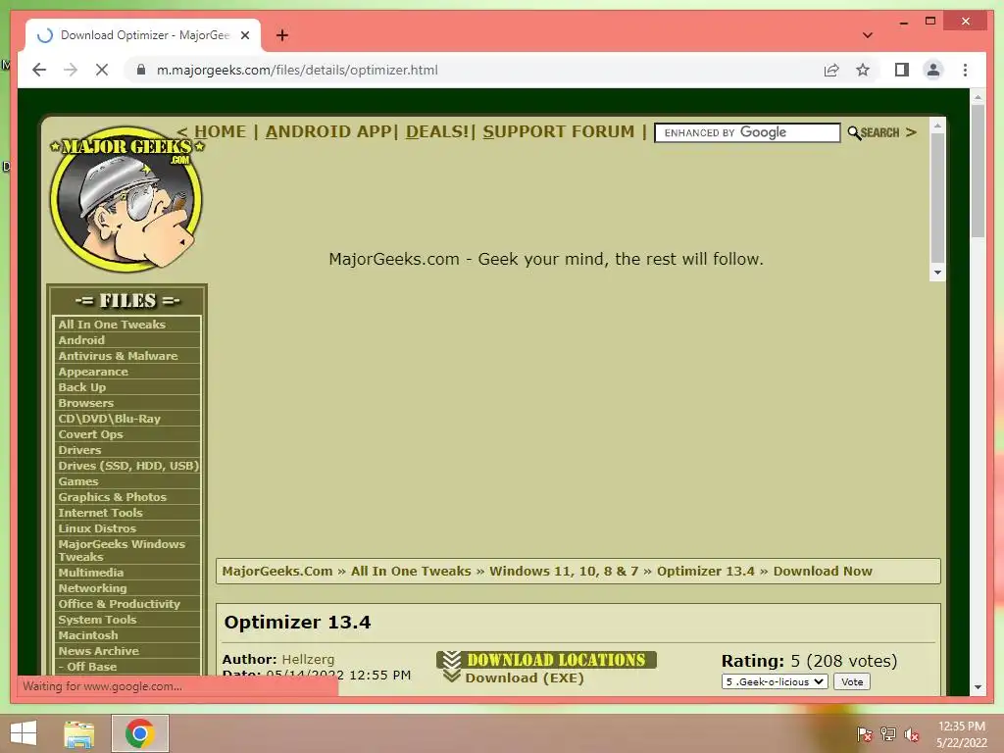Open Chrome side panel
Image resolution: width=1004 pixels, height=753 pixels.
[x=902, y=70]
